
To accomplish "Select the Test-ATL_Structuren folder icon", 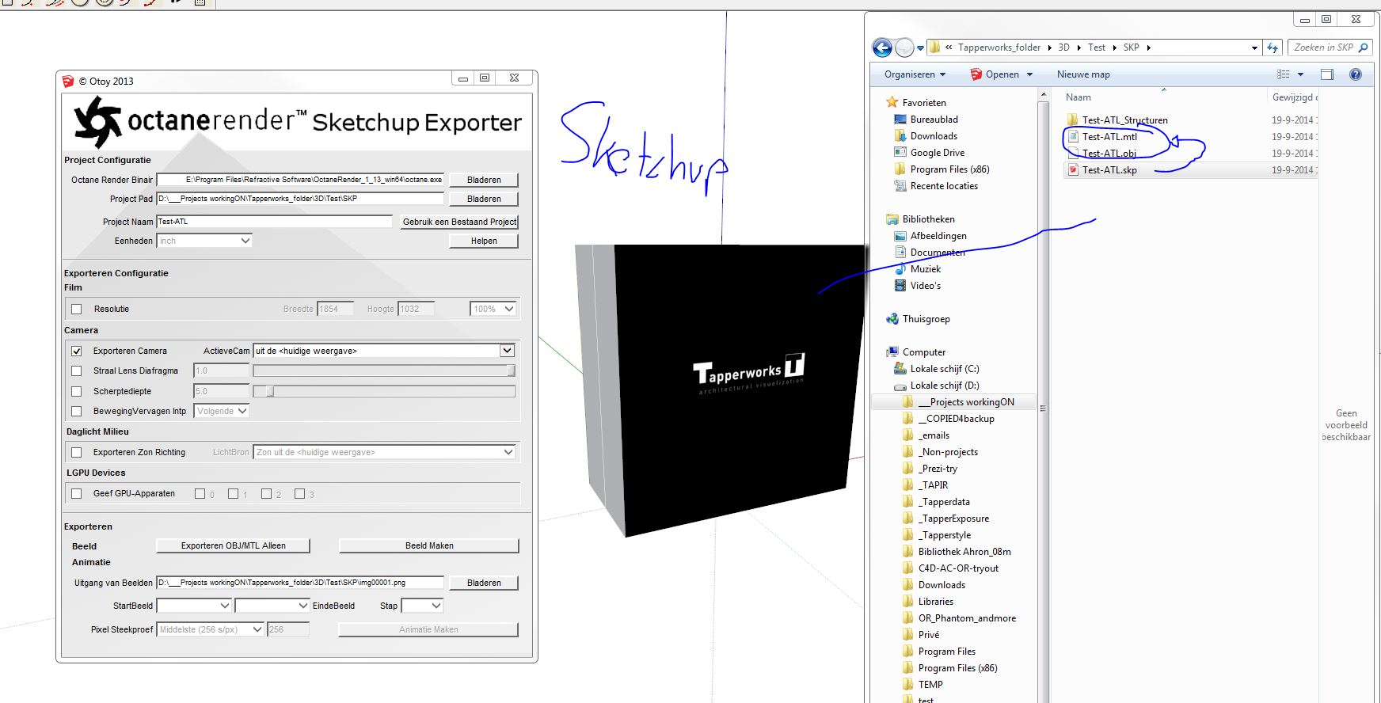I will pos(1073,120).
